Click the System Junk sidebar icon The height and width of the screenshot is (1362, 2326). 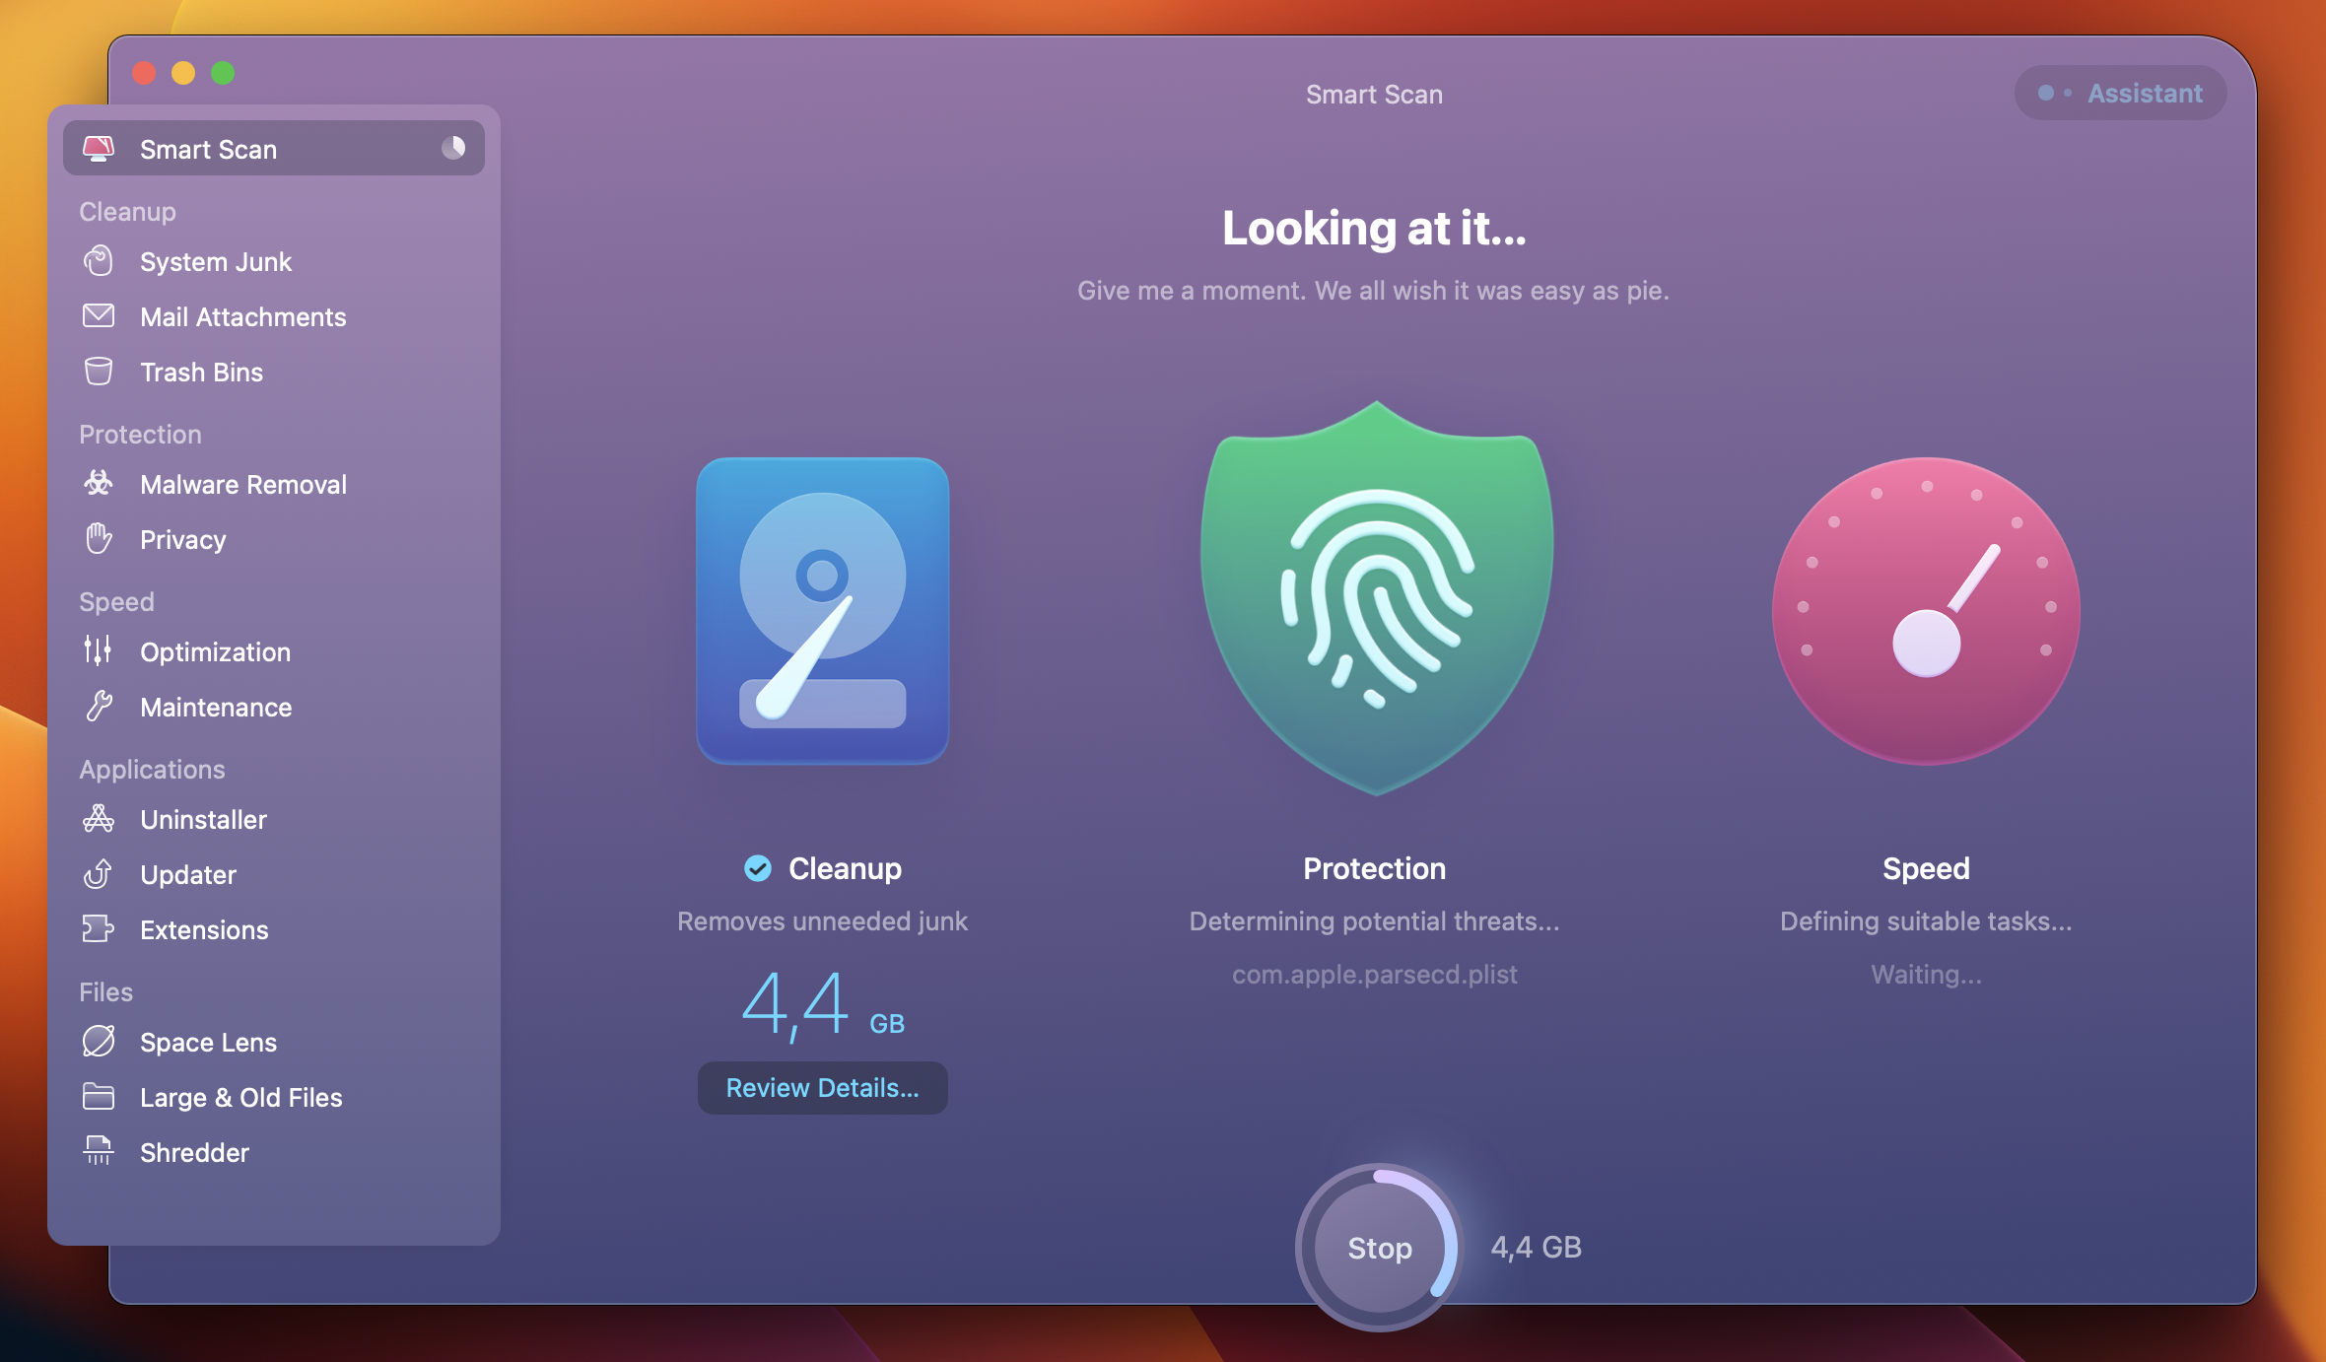(99, 261)
